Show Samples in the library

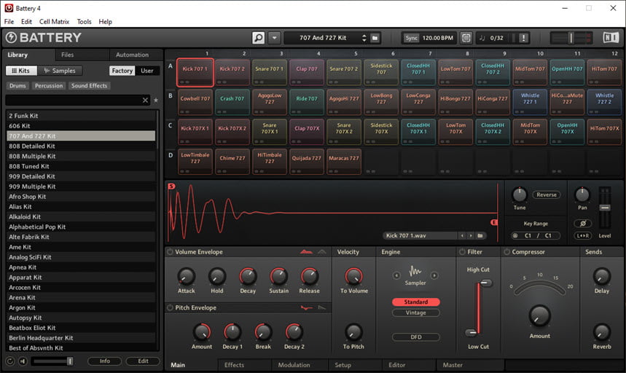coord(60,71)
